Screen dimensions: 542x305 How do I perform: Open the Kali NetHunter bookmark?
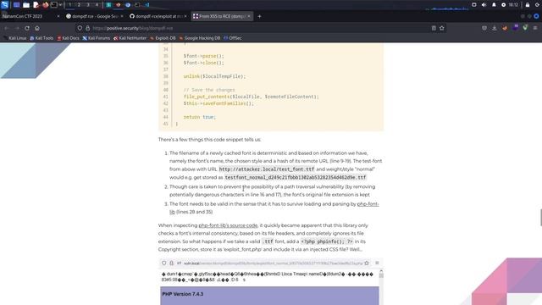[x=130, y=38]
